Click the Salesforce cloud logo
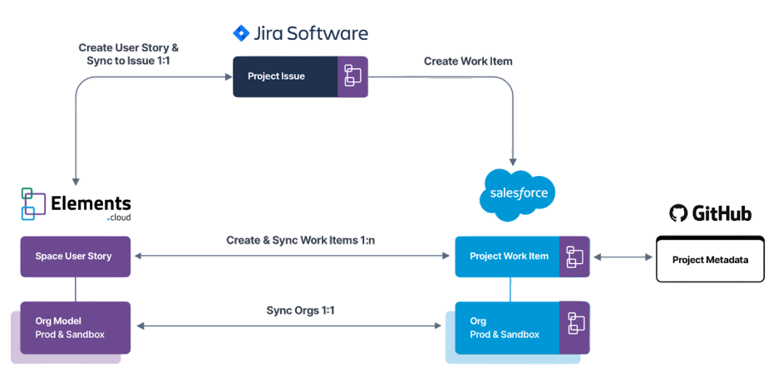Screen dimensions: 783x391 [x=517, y=195]
